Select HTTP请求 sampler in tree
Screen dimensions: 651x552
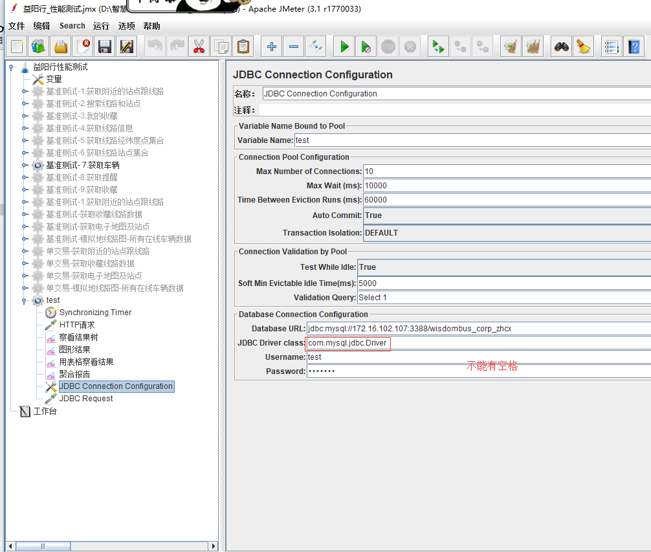pyautogui.click(x=77, y=325)
